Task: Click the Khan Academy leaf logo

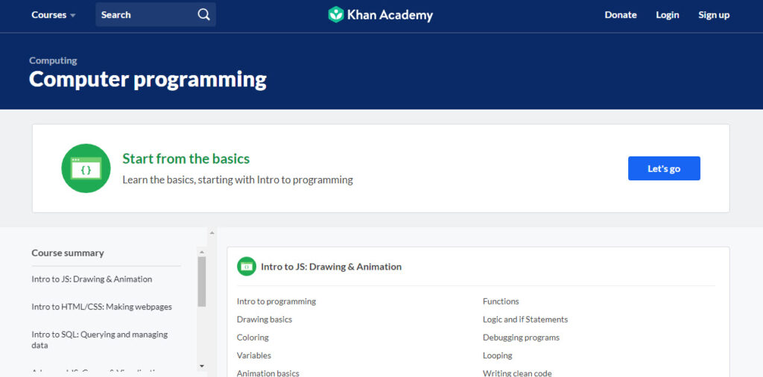Action: (x=336, y=15)
